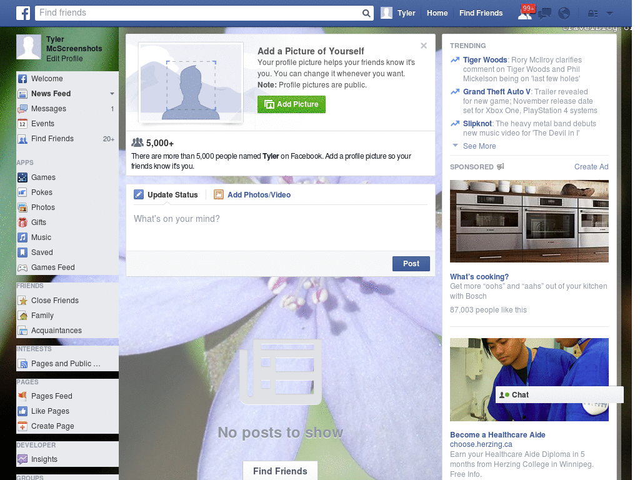Click the sponsored megaphone icon

tap(501, 166)
